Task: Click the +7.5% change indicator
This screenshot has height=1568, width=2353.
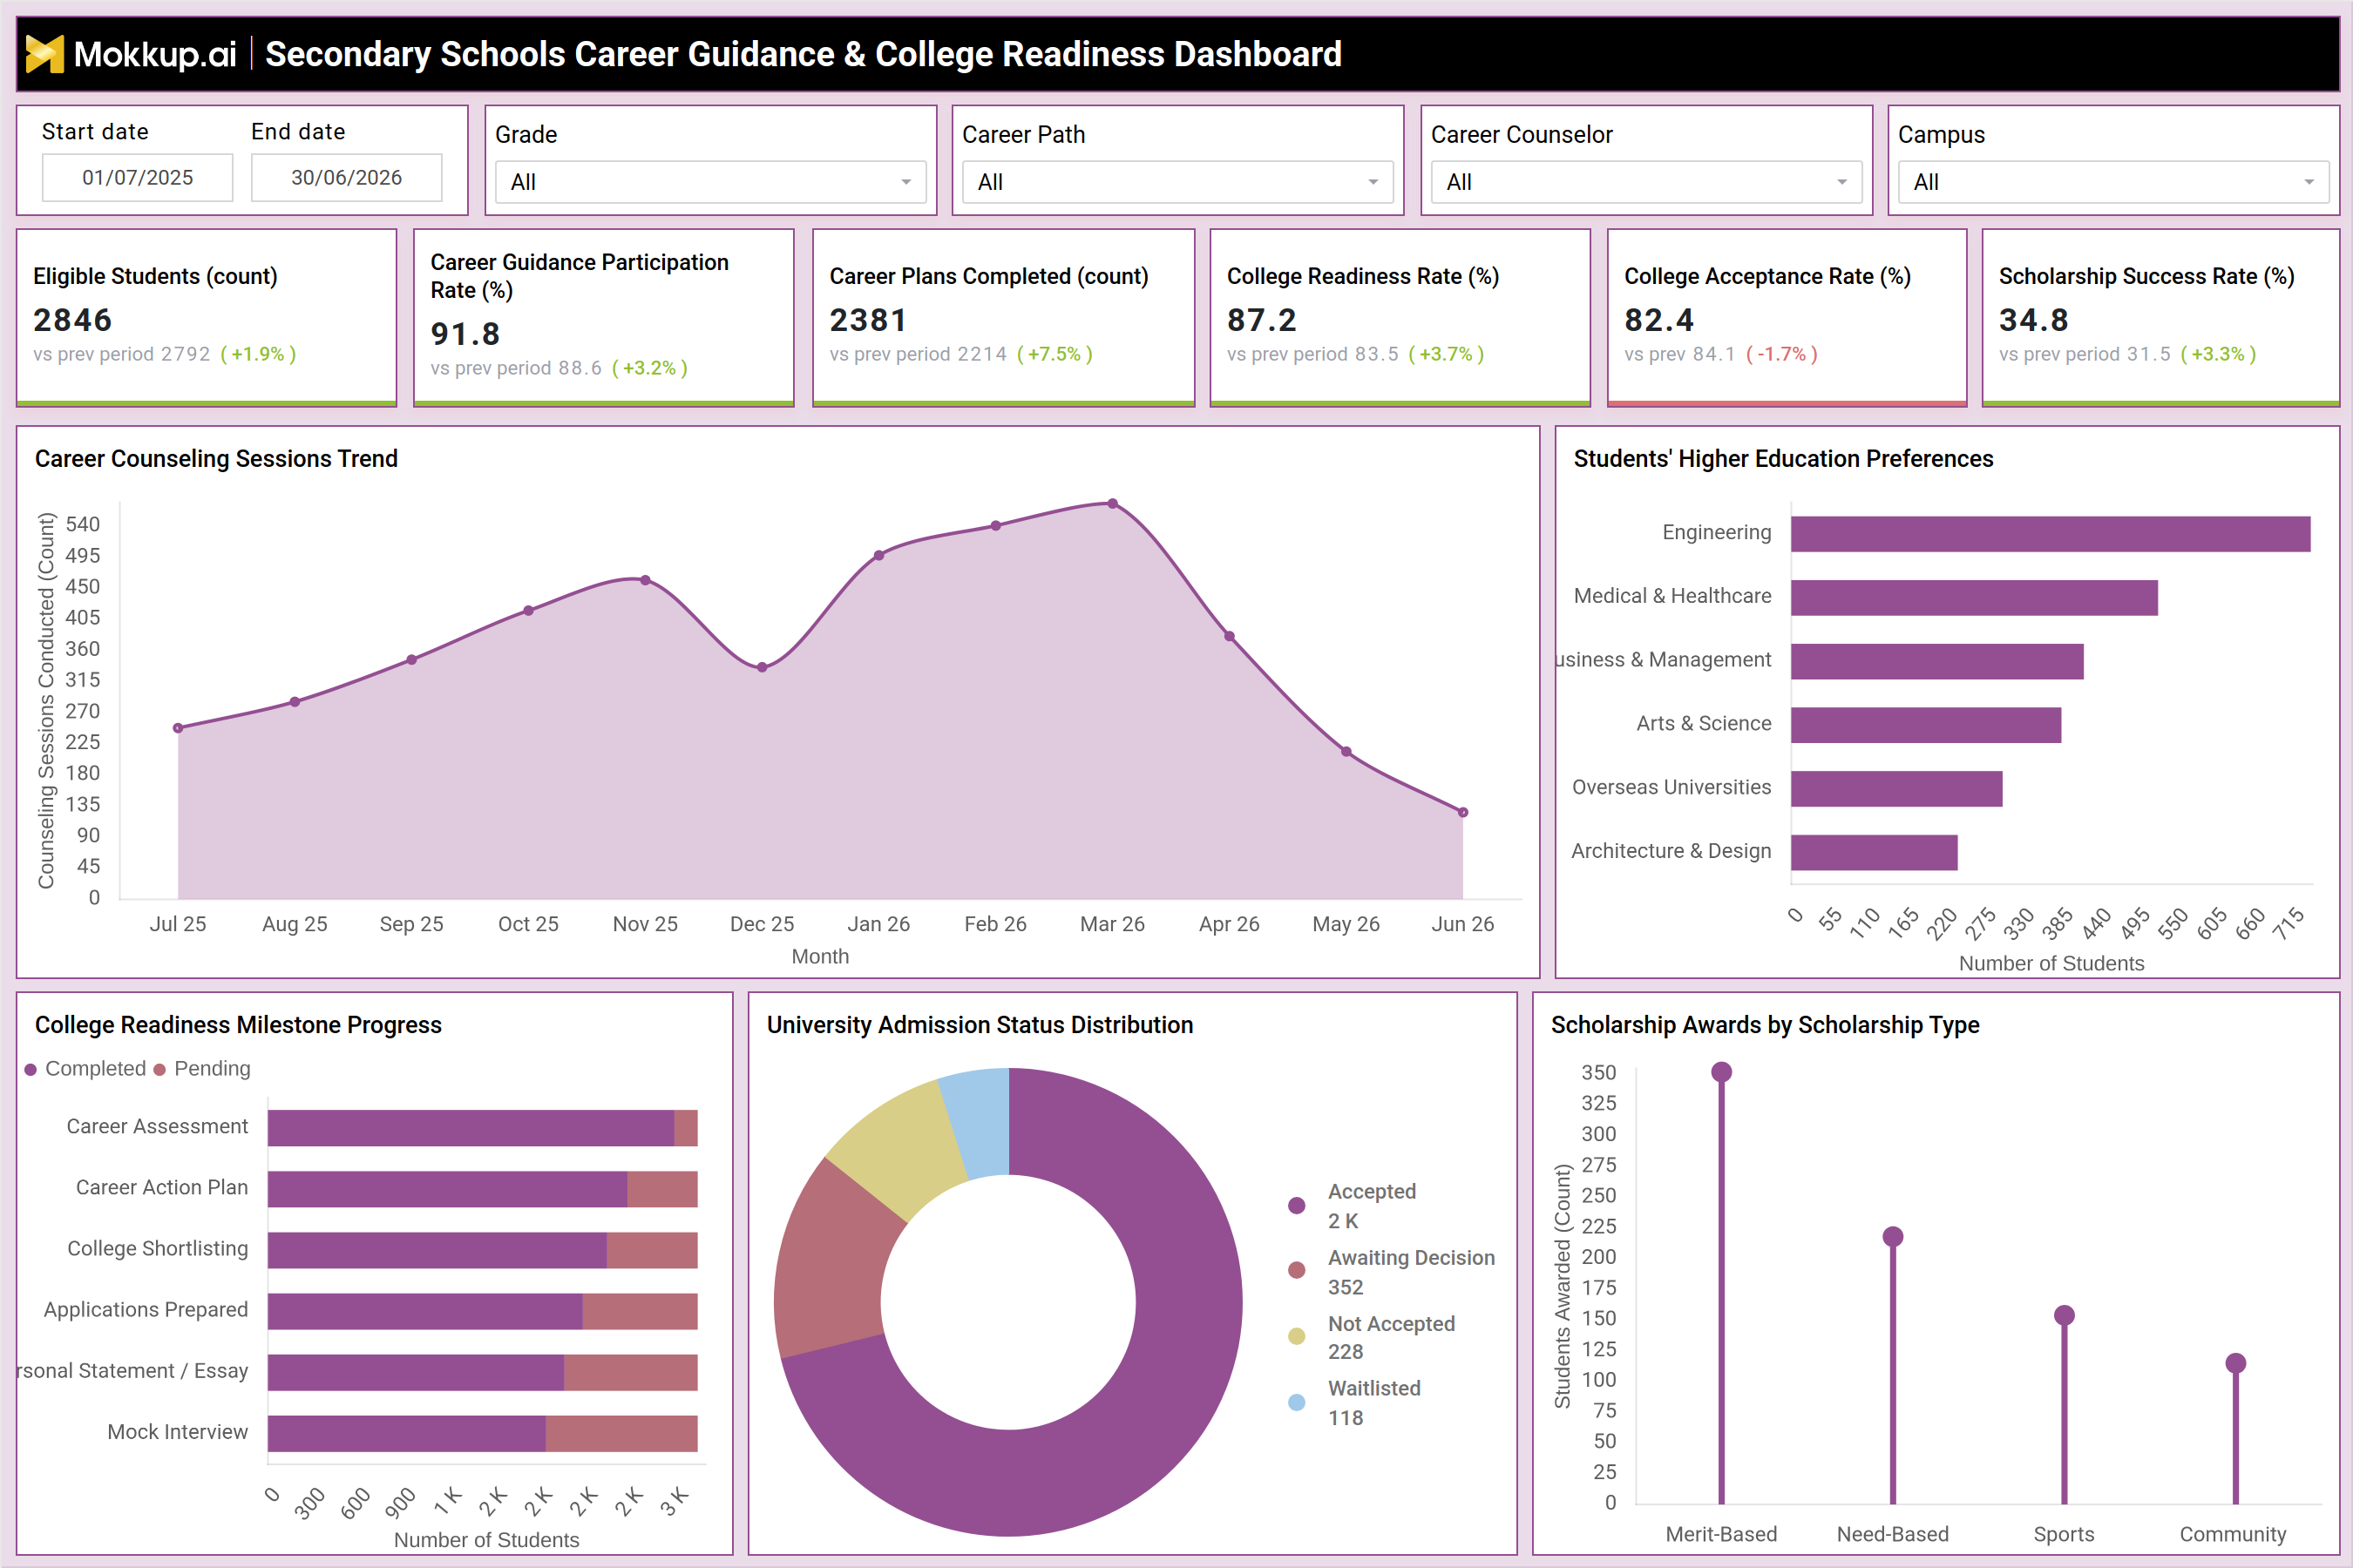Action: tap(1054, 354)
